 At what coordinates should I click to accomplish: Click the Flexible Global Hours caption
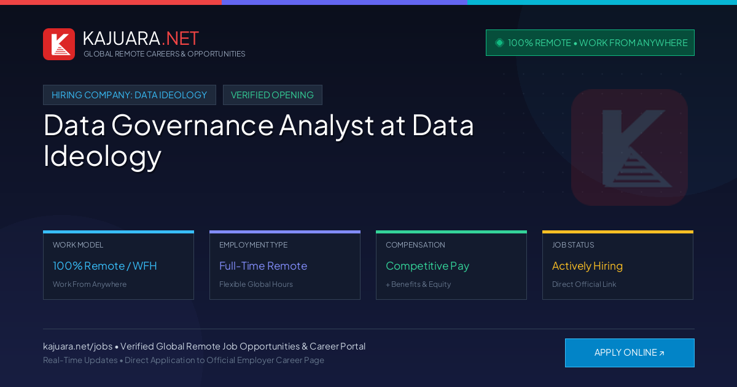[256, 284]
